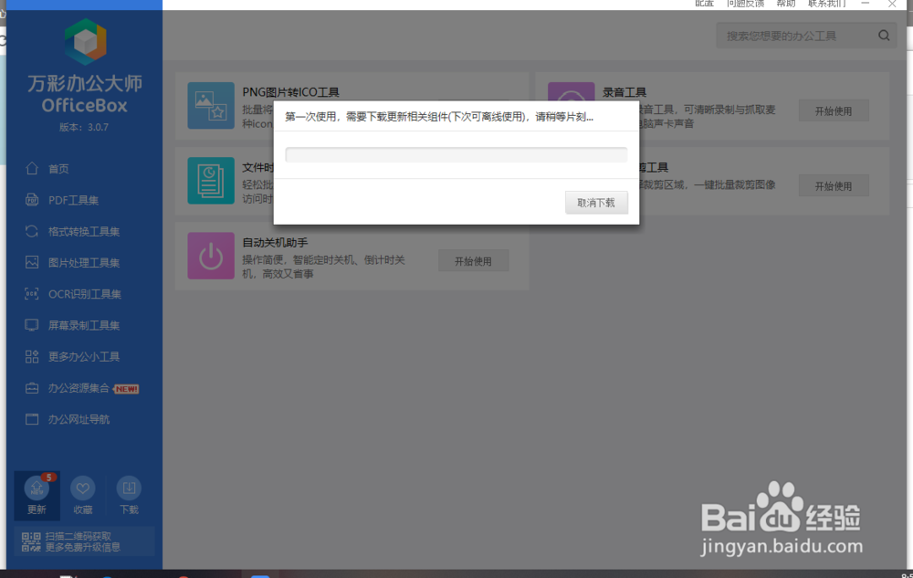Click the PNG图片转ICO工具 image icon
Image resolution: width=913 pixels, height=578 pixels.
coord(211,105)
